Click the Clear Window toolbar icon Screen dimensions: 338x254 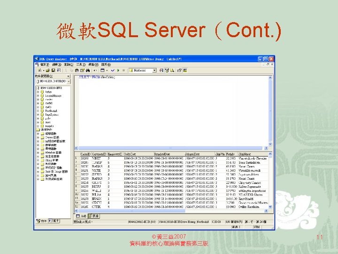pyautogui.click(x=82, y=71)
